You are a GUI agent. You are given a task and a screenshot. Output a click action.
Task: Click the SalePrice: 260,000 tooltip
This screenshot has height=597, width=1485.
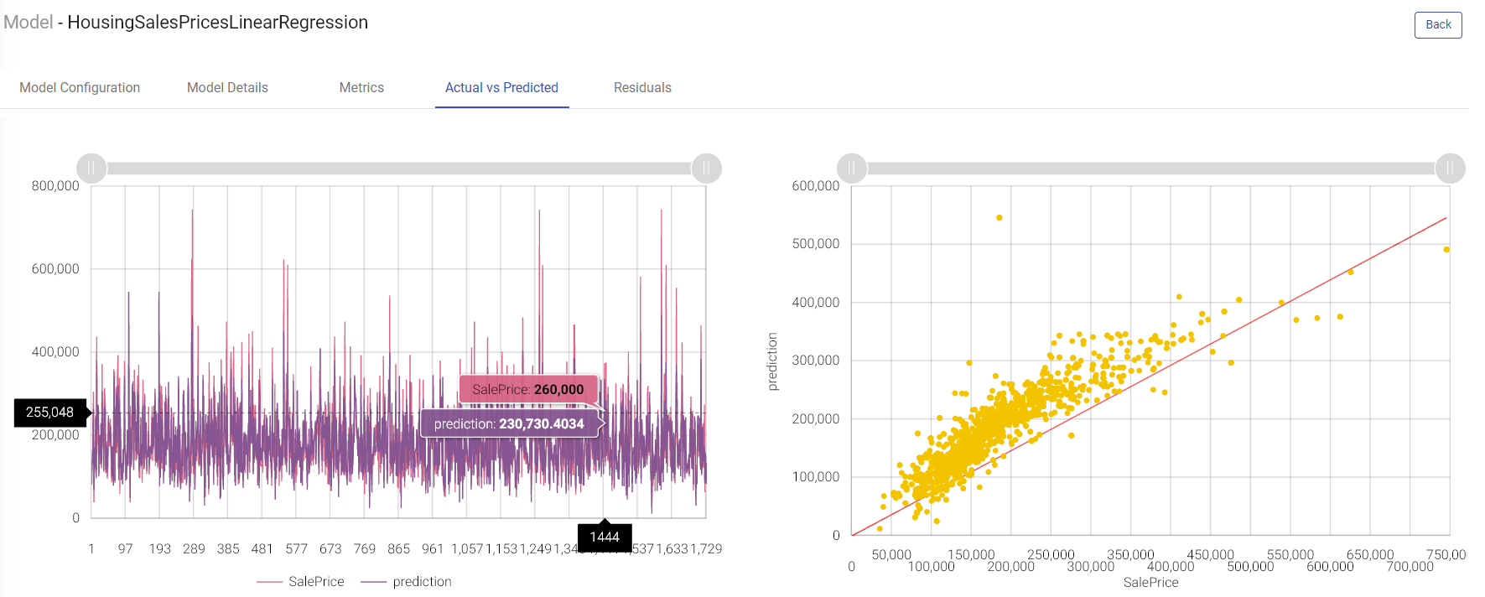[528, 389]
